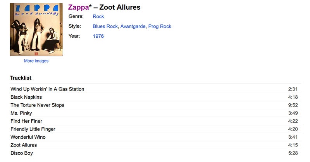Open the More images link
This screenshot has height=162, width=310.
tap(36, 61)
